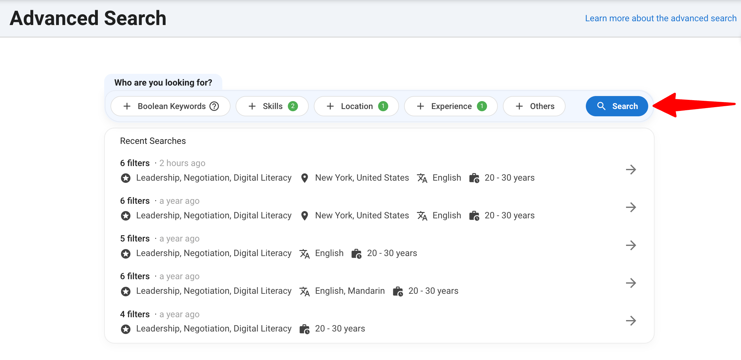Screen dimensions: 741x360
Task: Click briefcase icon in English, Mandarin search
Action: (x=398, y=291)
